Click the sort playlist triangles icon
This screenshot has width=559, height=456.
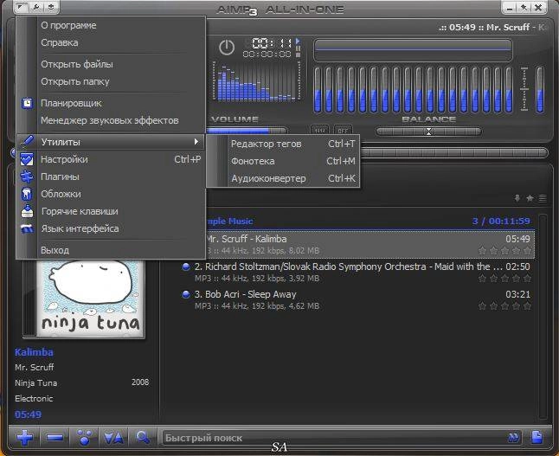tap(113, 437)
